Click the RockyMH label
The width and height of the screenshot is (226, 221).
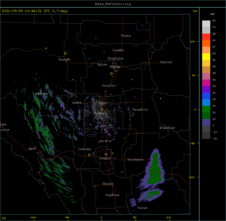pyautogui.click(x=64, y=60)
